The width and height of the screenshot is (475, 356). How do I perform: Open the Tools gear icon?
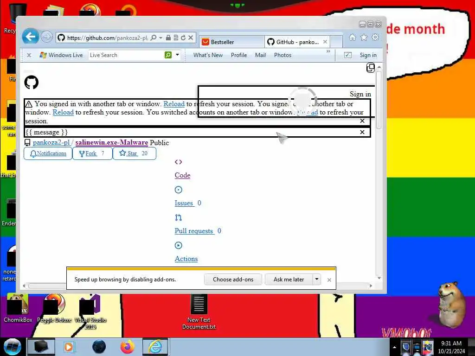click(375, 37)
